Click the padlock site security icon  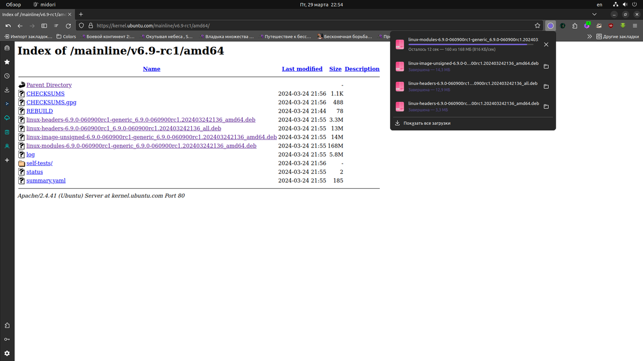coord(91,25)
